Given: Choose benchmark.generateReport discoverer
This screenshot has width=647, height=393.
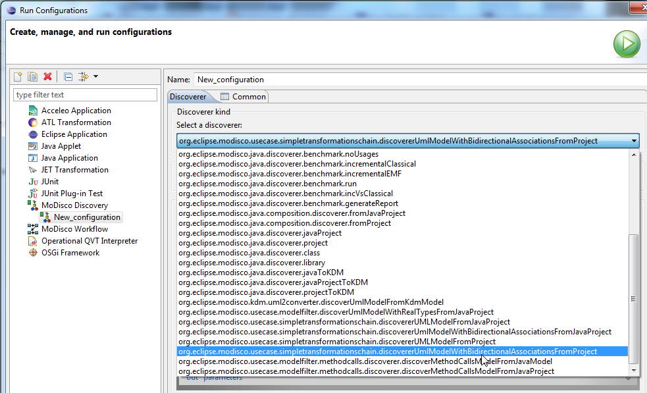Looking at the screenshot, I should pyautogui.click(x=402, y=204).
